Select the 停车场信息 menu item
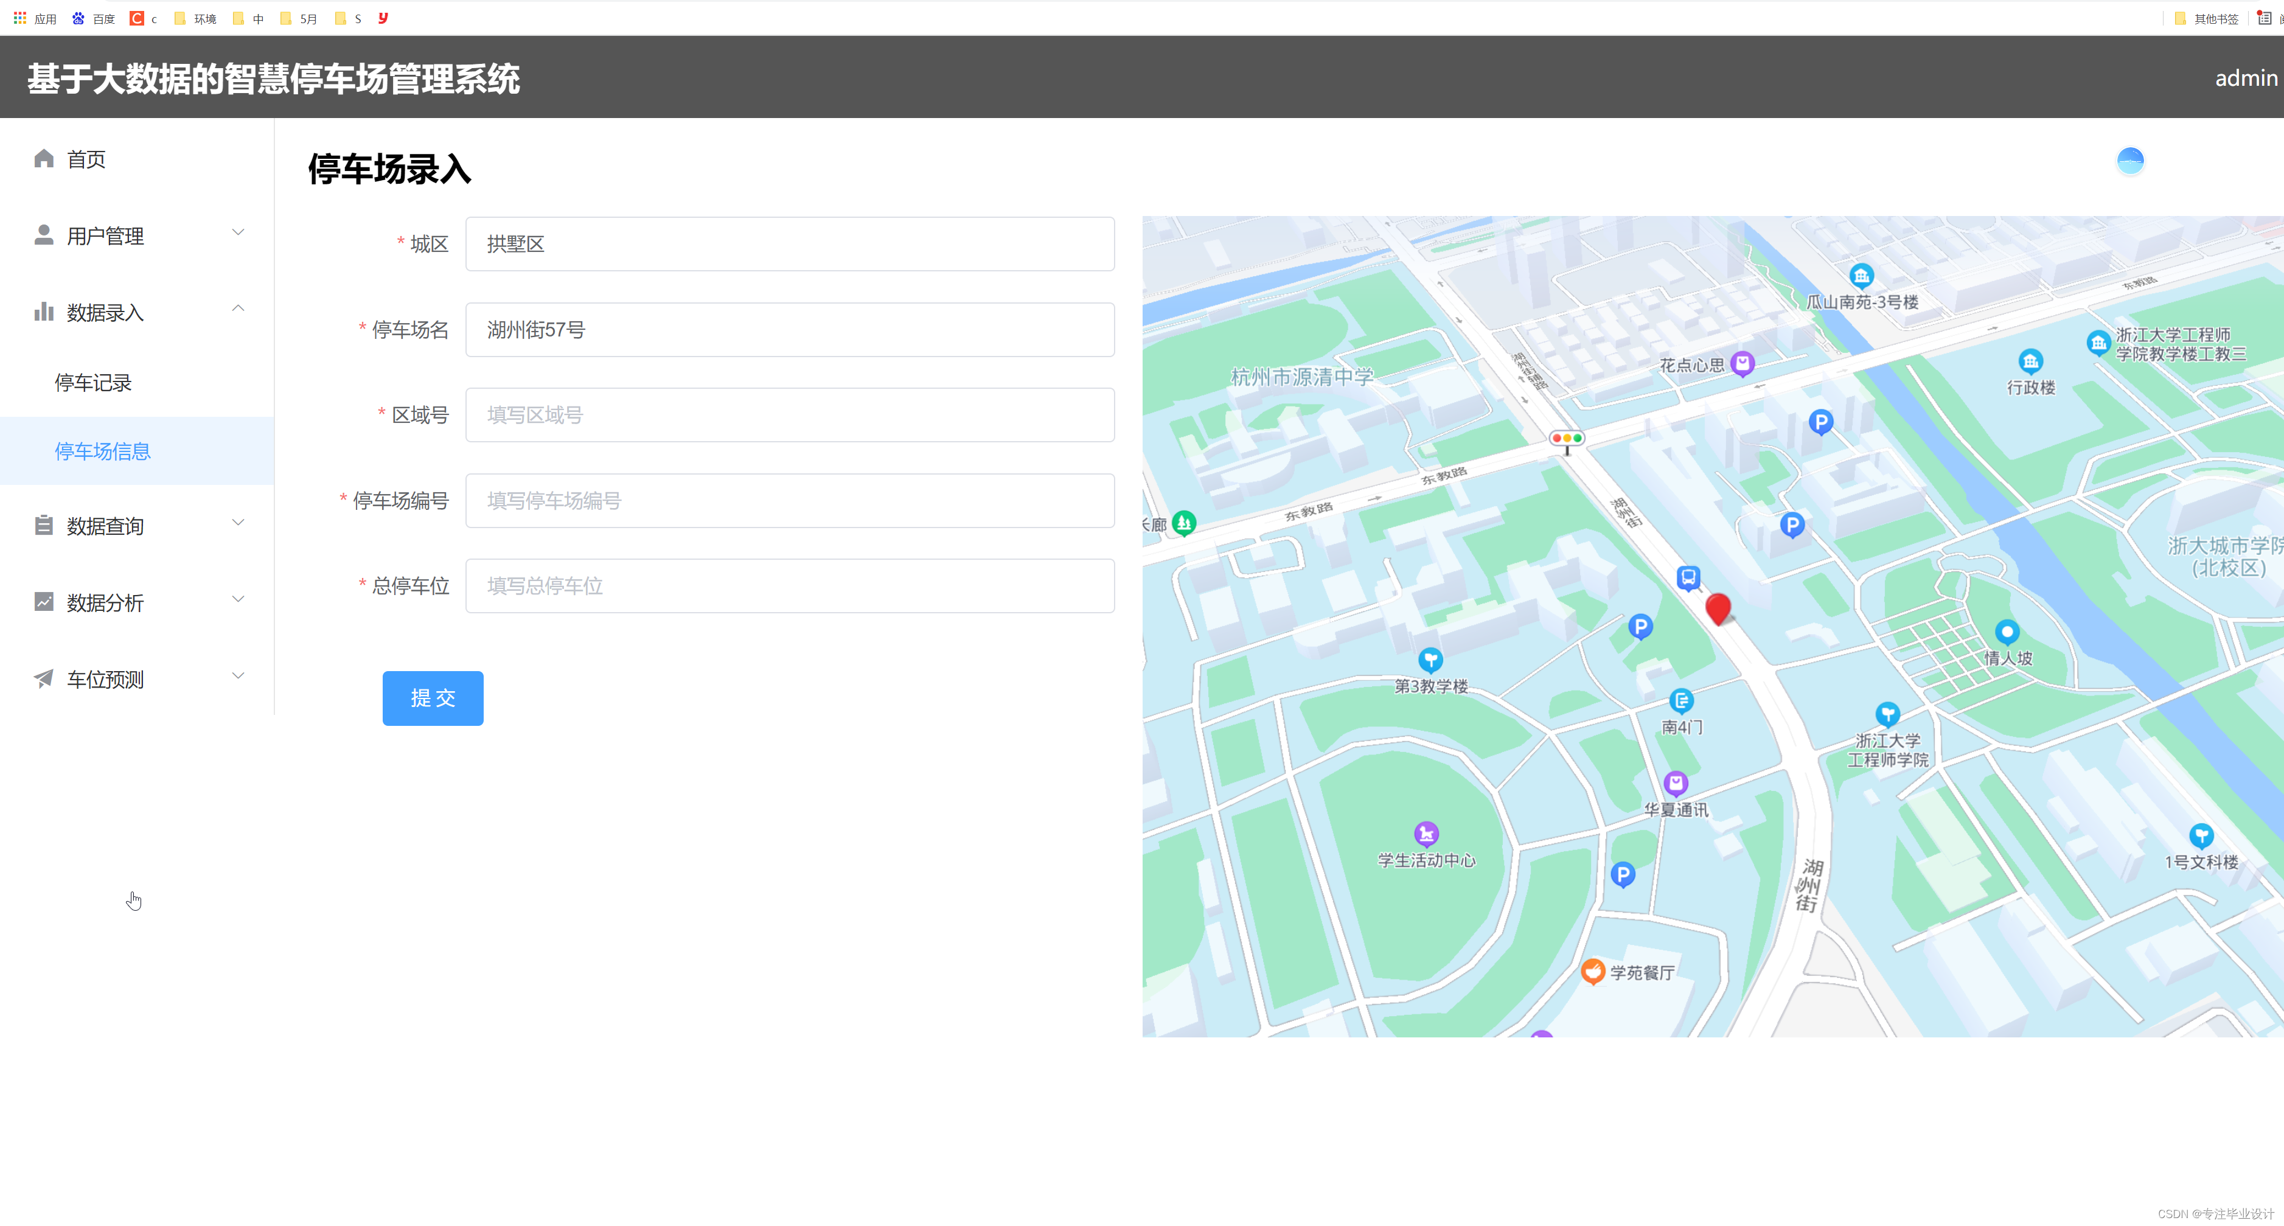 [103, 451]
